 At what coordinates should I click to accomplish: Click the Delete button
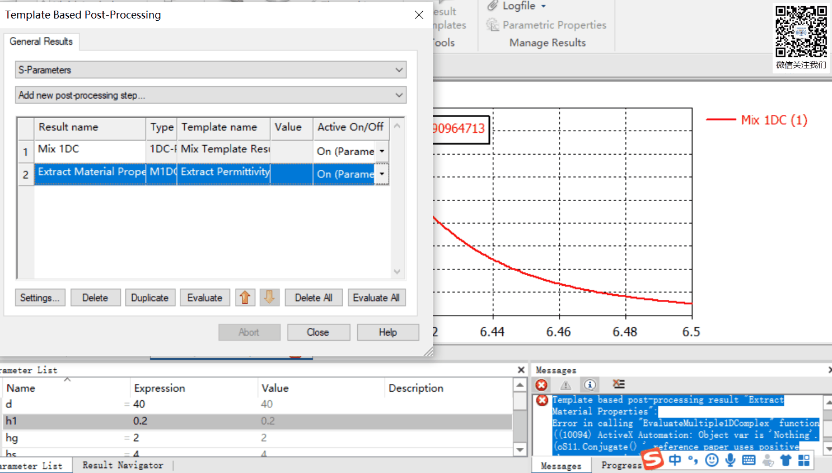tap(95, 298)
